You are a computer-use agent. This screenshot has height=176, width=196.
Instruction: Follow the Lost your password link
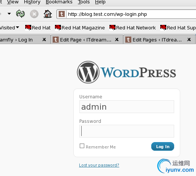pyautogui.click(x=99, y=165)
